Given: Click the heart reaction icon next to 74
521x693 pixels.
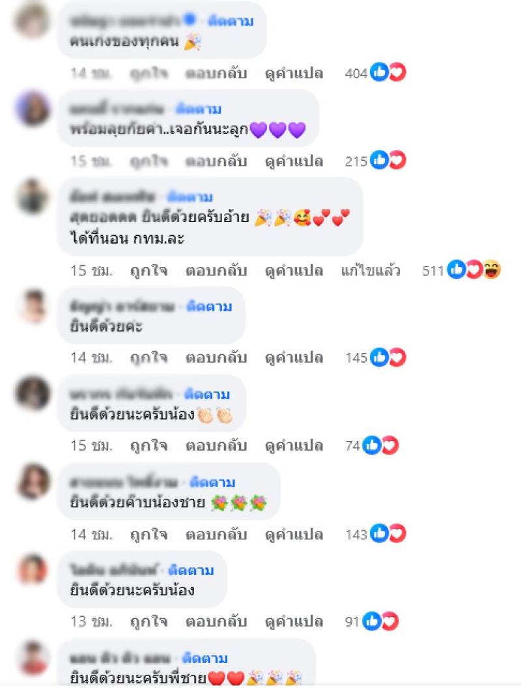Looking at the screenshot, I should tap(390, 445).
